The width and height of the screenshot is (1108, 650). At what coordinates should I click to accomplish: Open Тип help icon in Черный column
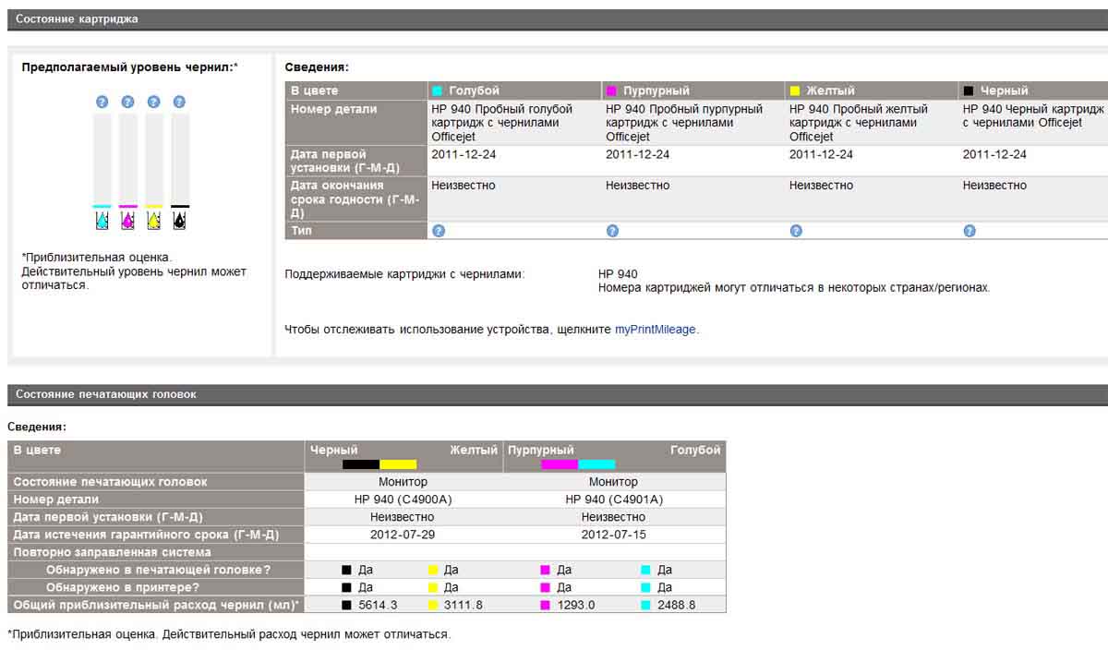click(969, 231)
